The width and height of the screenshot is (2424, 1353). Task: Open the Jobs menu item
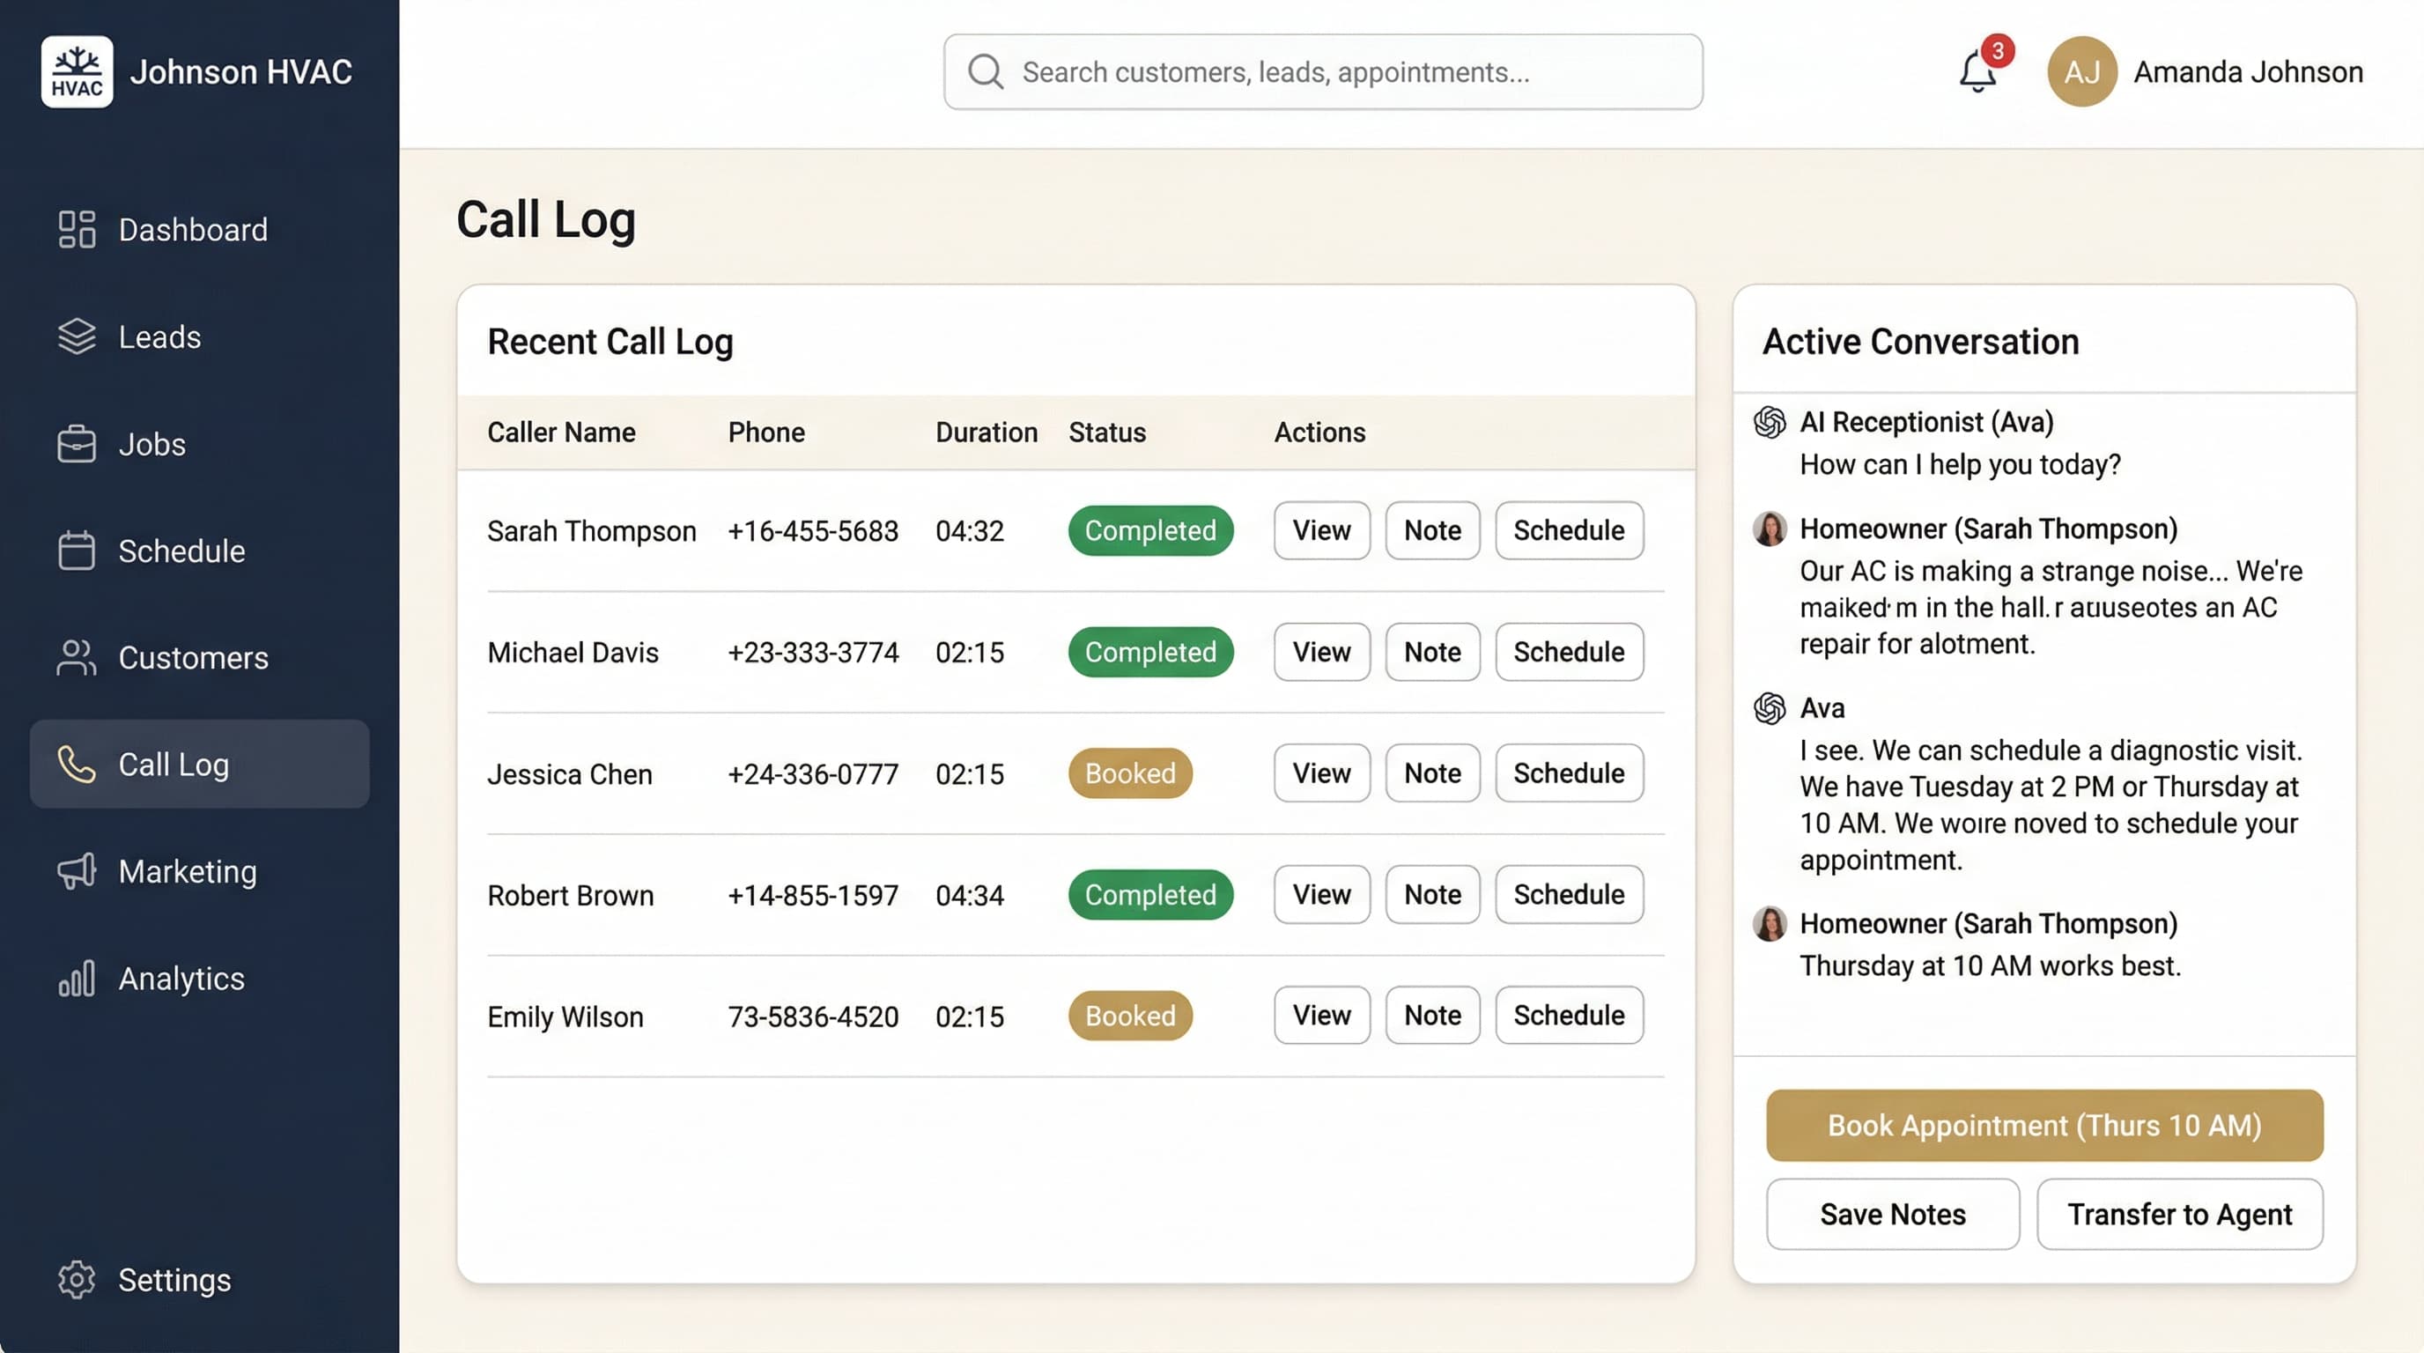click(x=151, y=444)
